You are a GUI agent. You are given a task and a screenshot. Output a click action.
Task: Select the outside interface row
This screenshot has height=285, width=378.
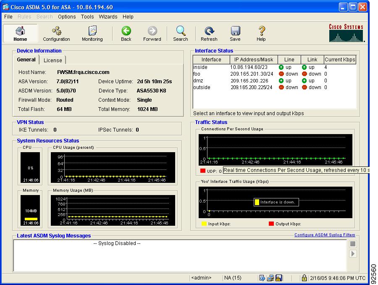click(x=275, y=87)
